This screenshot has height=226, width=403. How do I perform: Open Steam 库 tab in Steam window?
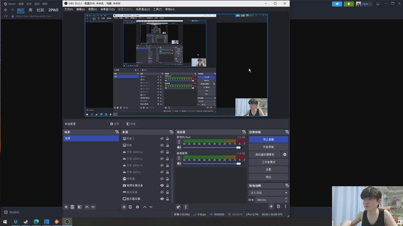pyautogui.click(x=31, y=10)
